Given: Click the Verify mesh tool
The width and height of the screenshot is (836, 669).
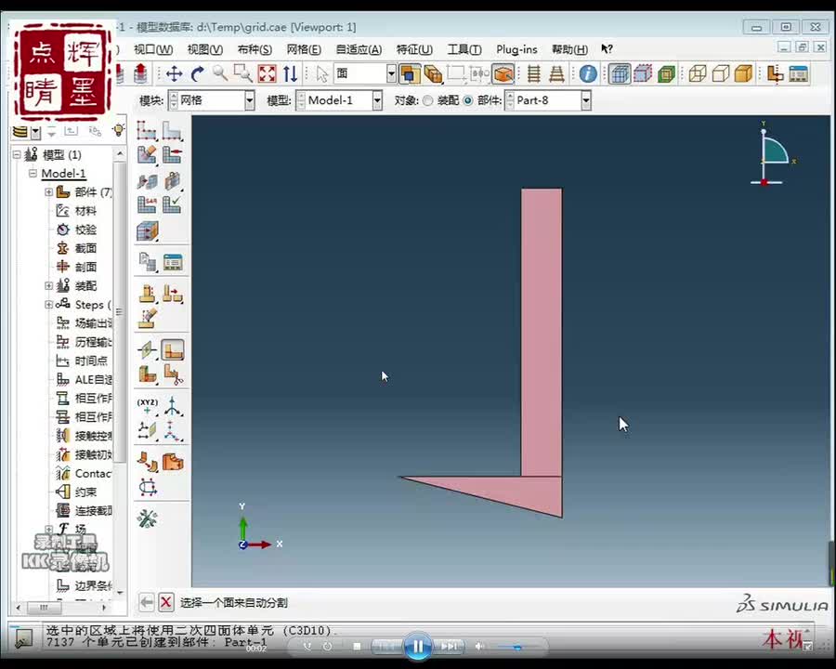Looking at the screenshot, I should (172, 204).
